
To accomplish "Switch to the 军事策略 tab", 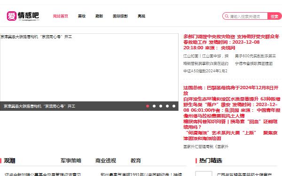I will (x=71, y=161).
